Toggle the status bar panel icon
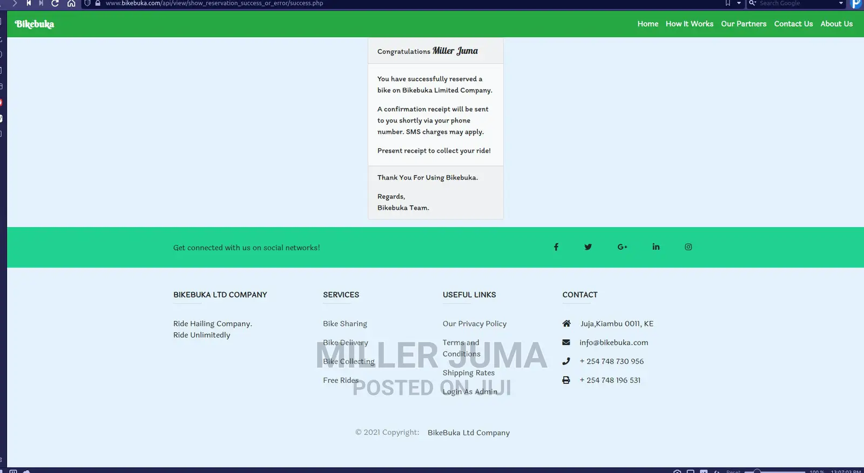 point(13,471)
